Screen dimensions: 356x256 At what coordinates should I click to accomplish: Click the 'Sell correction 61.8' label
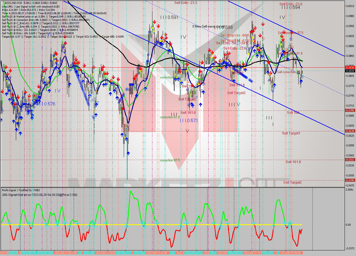pyautogui.click(x=290, y=53)
